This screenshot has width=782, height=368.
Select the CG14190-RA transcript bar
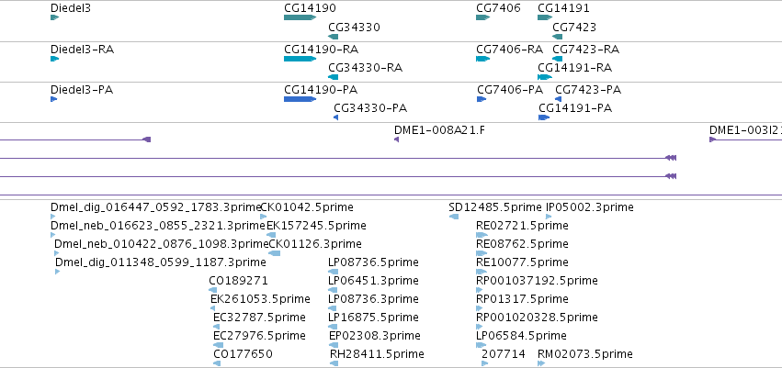[300, 59]
